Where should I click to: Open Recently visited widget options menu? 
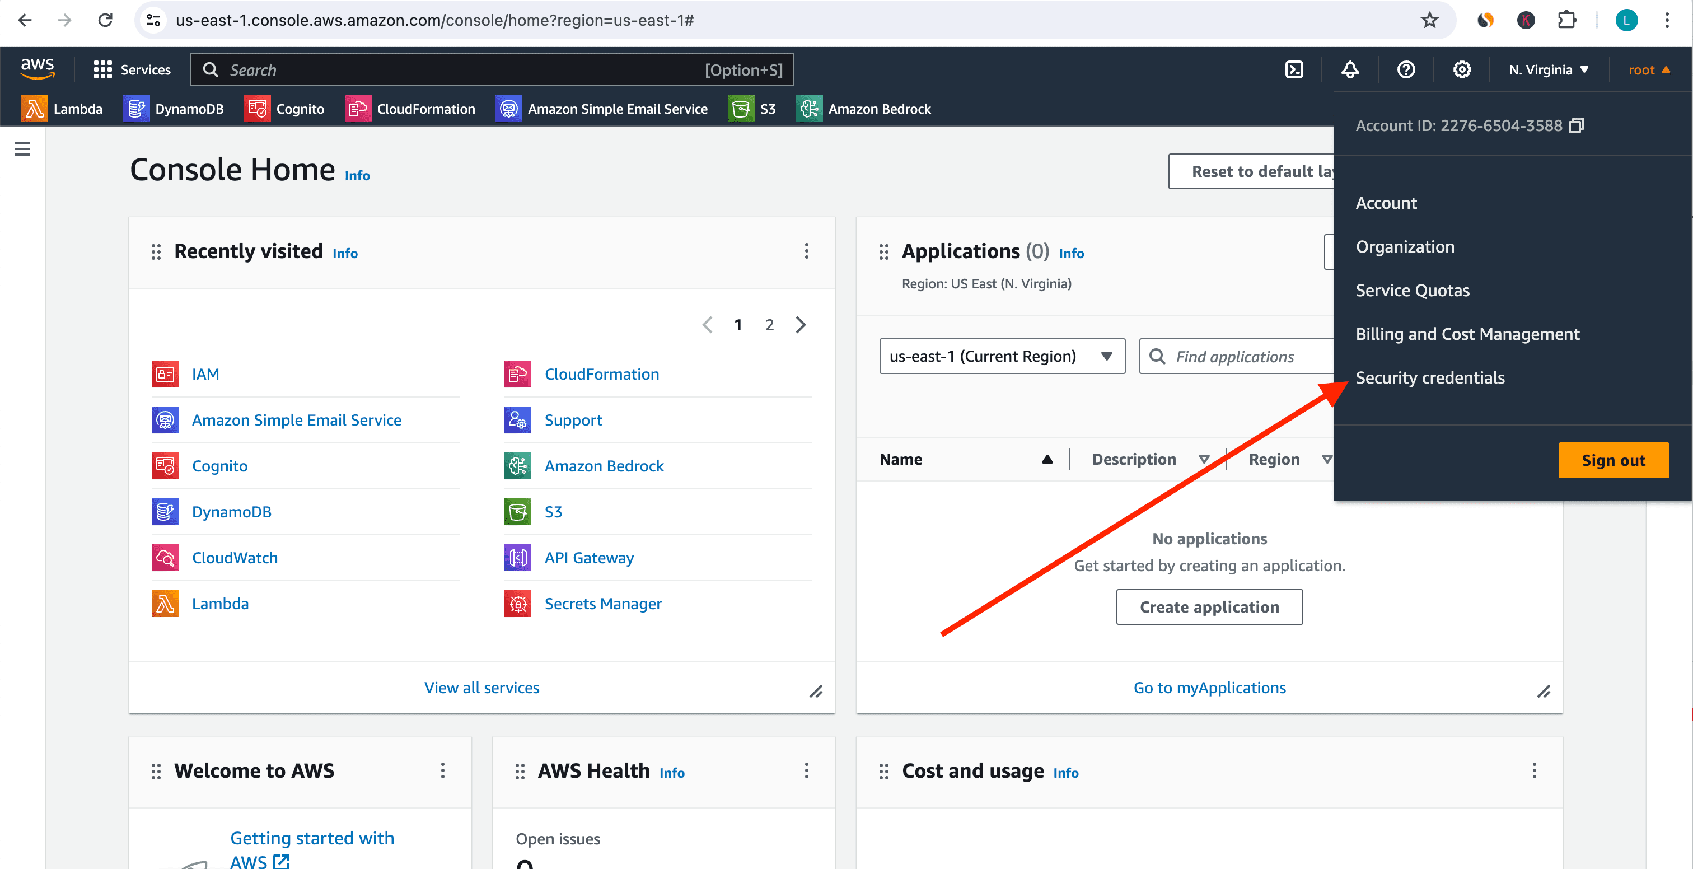tap(806, 251)
